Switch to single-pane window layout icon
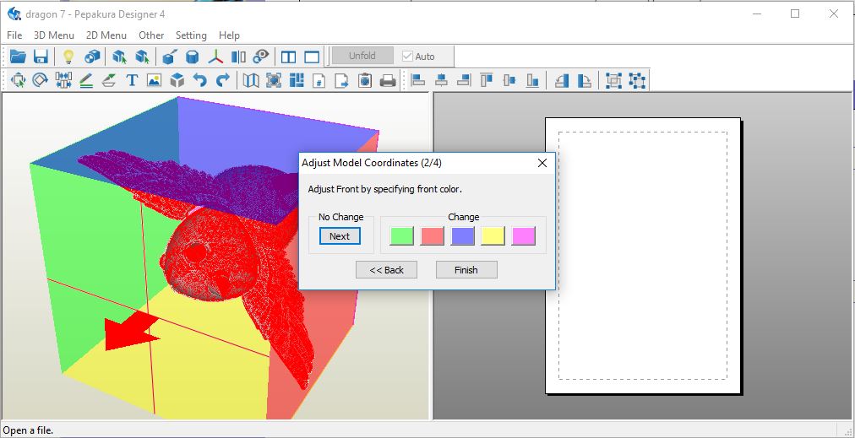This screenshot has width=855, height=438. [312, 57]
